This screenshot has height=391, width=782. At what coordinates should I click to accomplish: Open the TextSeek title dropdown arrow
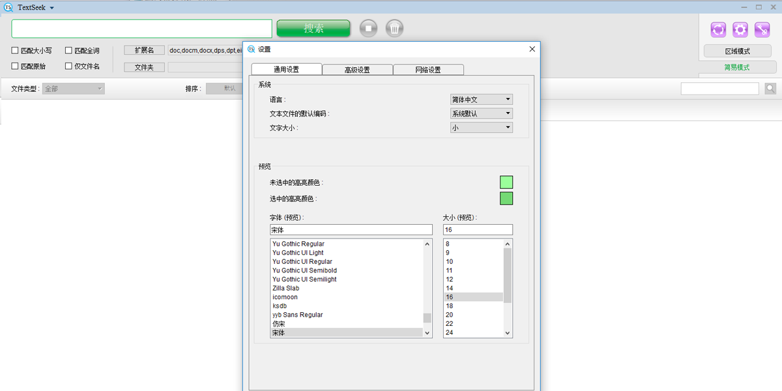pyautogui.click(x=52, y=8)
